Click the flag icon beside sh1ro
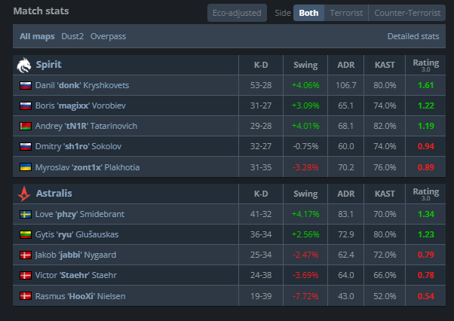Viewport: 454px width, 321px height. click(26, 146)
